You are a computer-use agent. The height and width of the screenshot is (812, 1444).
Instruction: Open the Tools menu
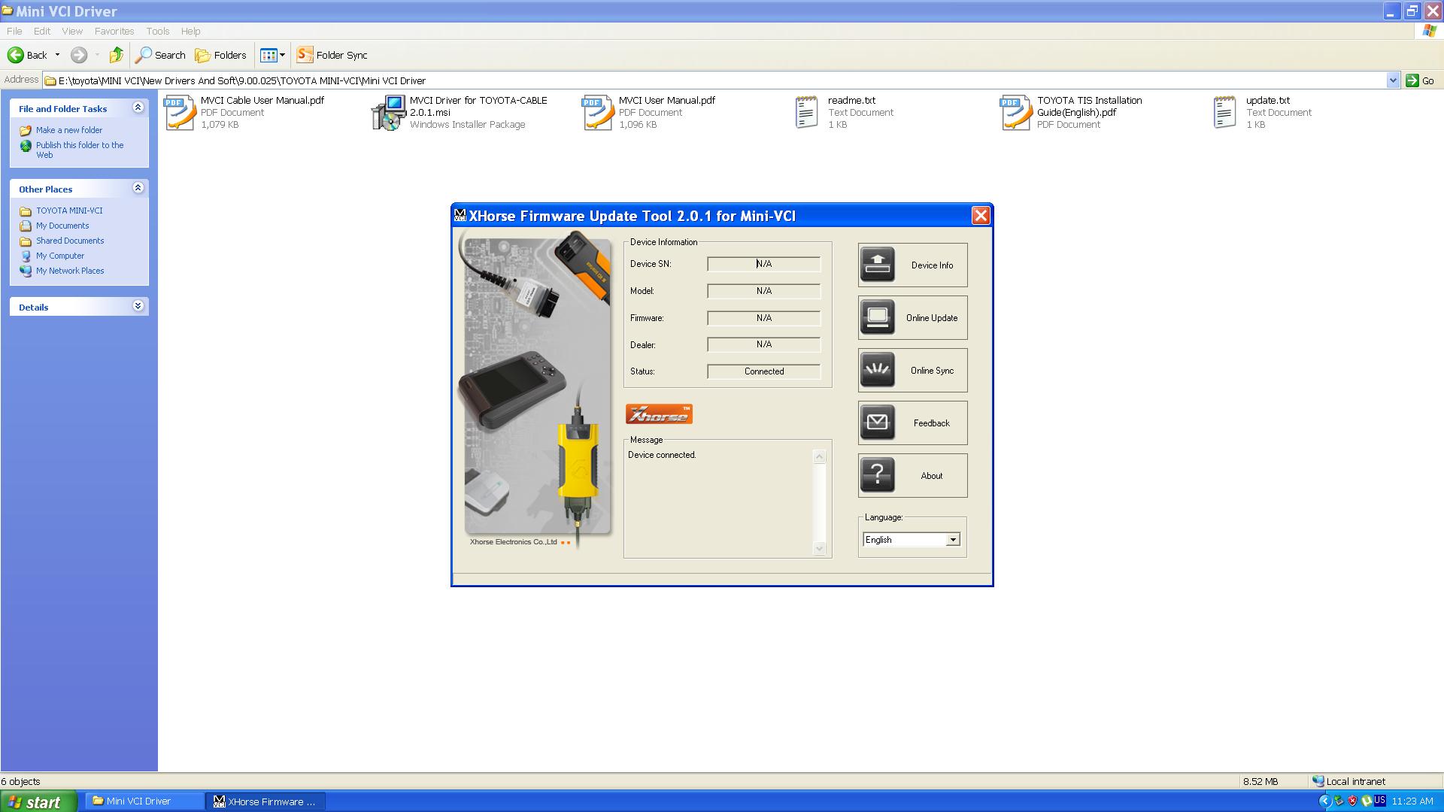pos(157,31)
